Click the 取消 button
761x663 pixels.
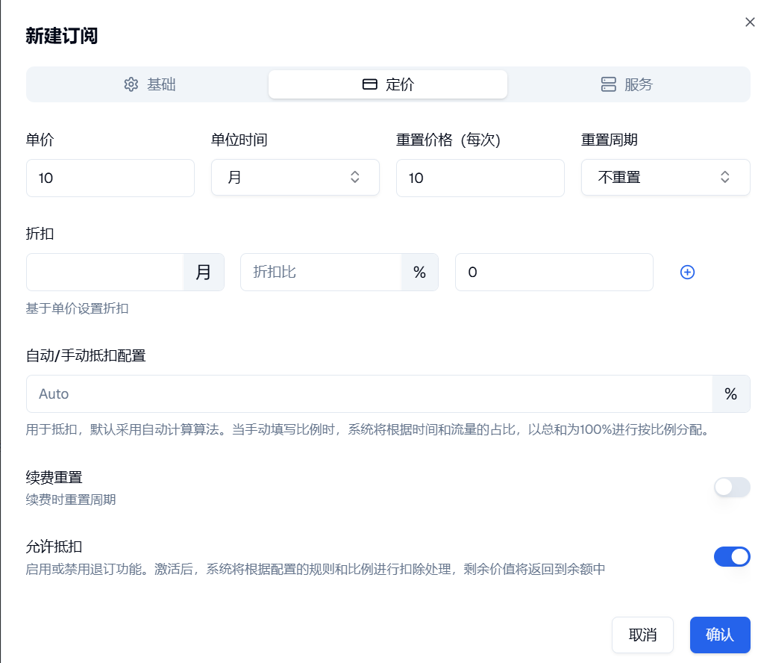pyautogui.click(x=642, y=635)
